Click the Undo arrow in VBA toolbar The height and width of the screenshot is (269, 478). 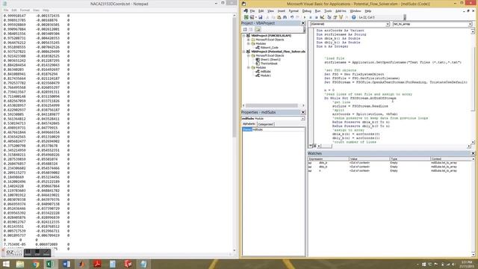[x=292, y=17]
